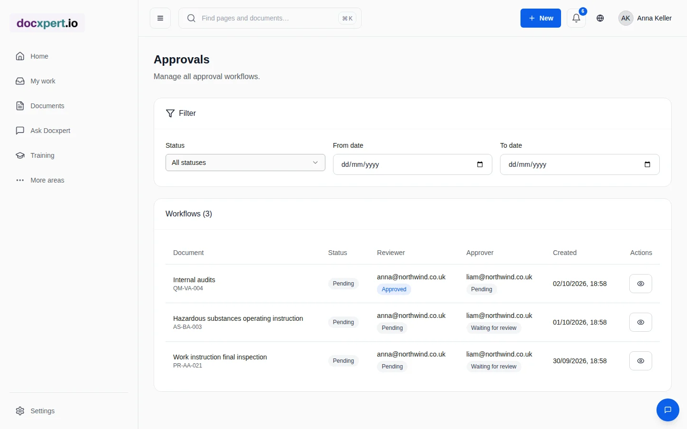Image resolution: width=687 pixels, height=429 pixels.
Task: Open Ask Docxpert in sidebar
Action: [69, 131]
